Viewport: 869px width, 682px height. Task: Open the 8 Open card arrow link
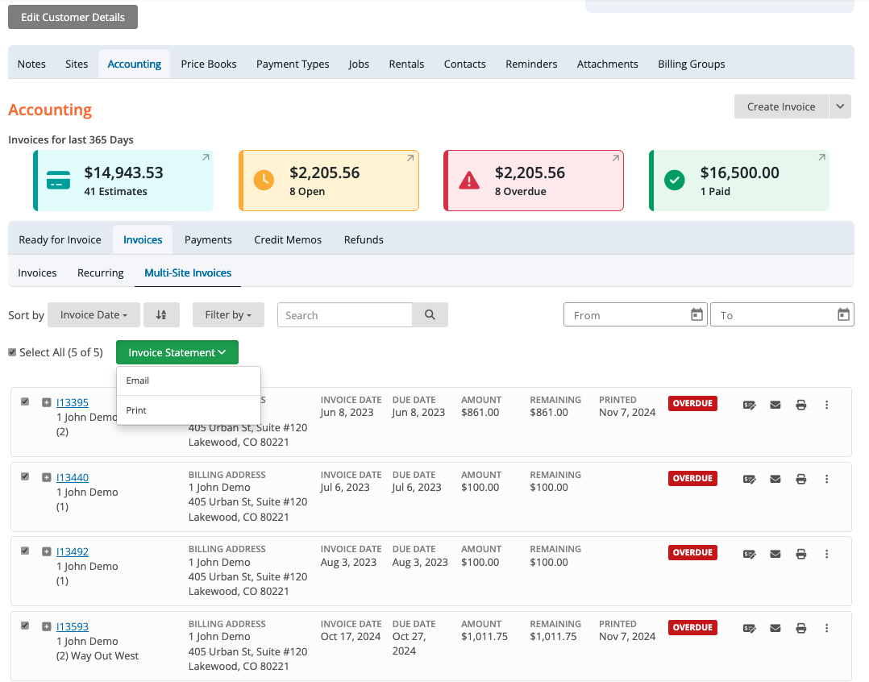pos(410,158)
